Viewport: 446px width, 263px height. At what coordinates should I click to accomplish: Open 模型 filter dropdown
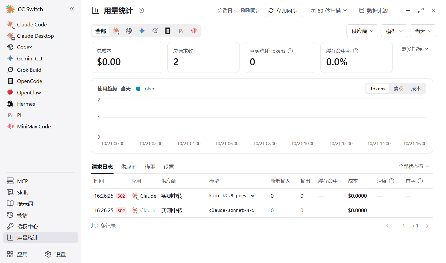coord(394,31)
